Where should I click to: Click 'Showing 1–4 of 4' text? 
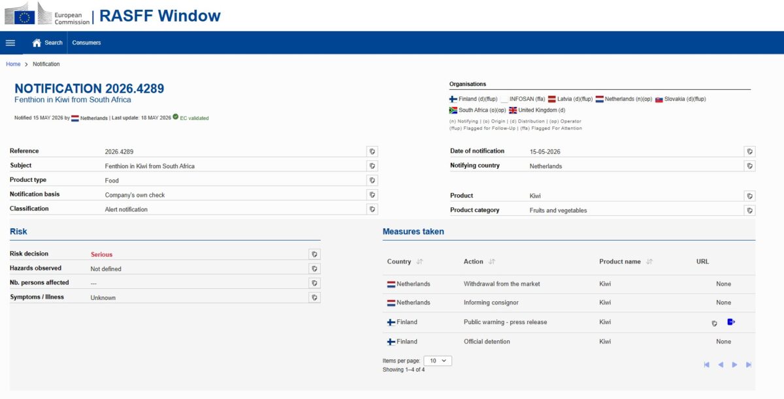click(x=404, y=370)
